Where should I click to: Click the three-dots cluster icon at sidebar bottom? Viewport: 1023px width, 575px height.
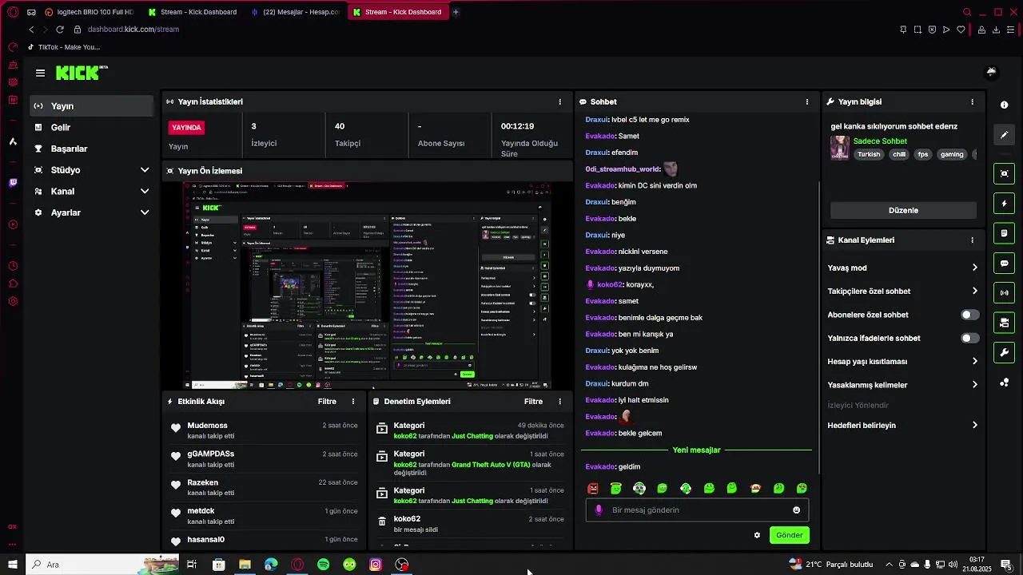(1004, 383)
